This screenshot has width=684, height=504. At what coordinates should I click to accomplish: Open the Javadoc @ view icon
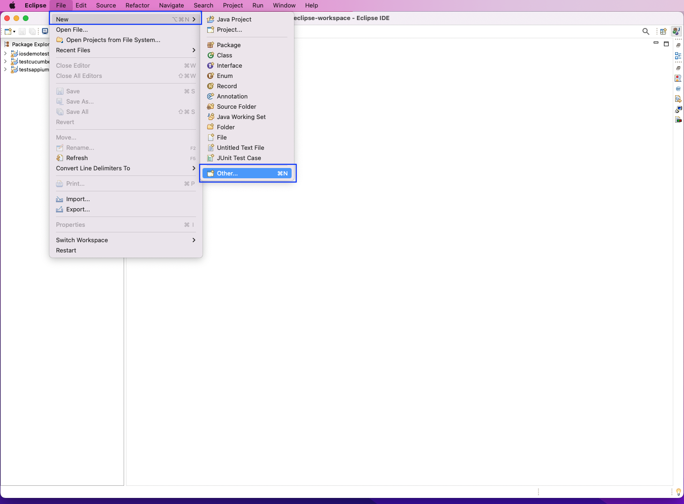[678, 88]
